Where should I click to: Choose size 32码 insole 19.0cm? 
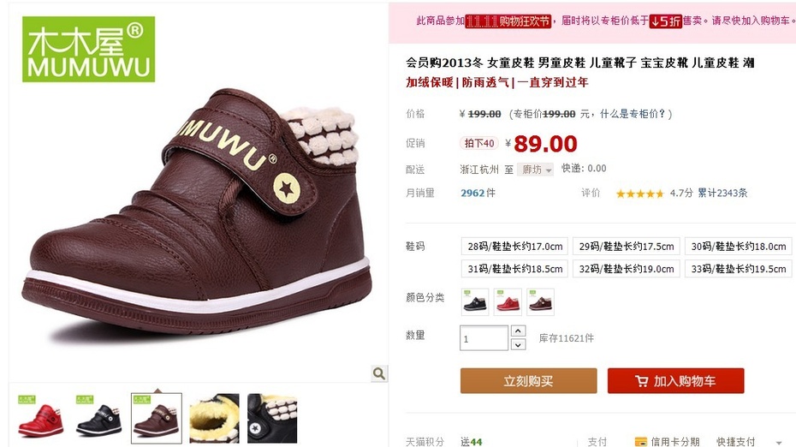click(627, 269)
